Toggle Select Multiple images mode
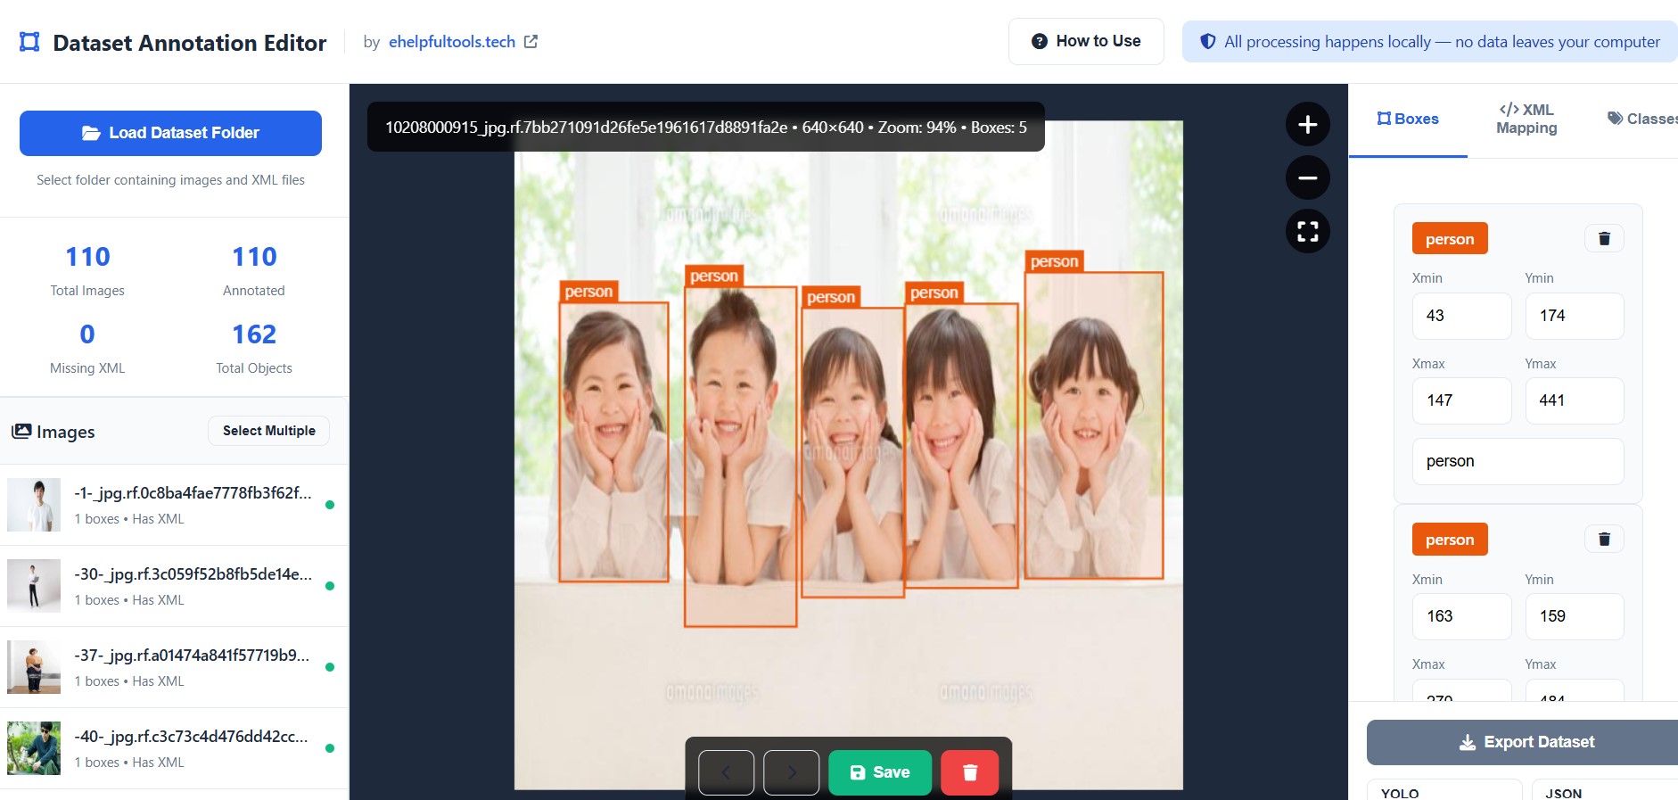 268,431
